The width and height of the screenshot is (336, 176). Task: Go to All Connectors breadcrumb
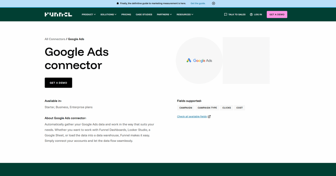pyautogui.click(x=55, y=39)
